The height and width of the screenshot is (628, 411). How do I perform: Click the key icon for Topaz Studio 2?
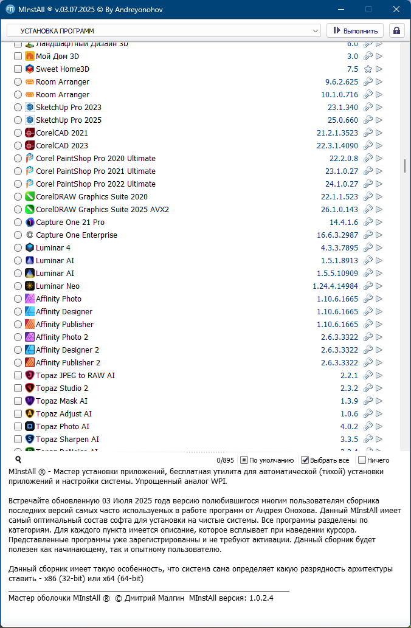[x=368, y=388]
